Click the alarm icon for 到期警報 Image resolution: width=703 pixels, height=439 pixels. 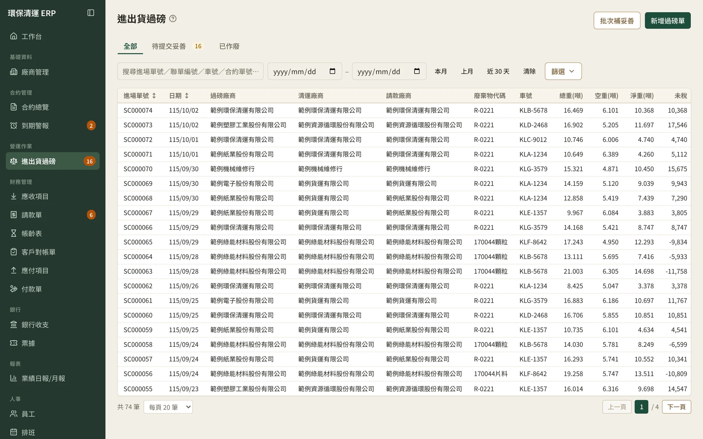pyautogui.click(x=14, y=125)
